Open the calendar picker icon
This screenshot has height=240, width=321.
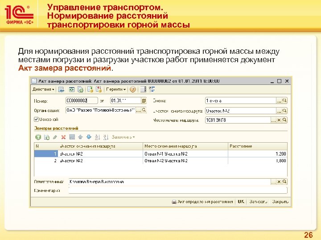point(144,100)
